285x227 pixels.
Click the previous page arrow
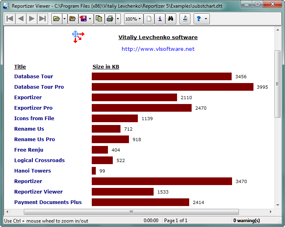coord(21,19)
